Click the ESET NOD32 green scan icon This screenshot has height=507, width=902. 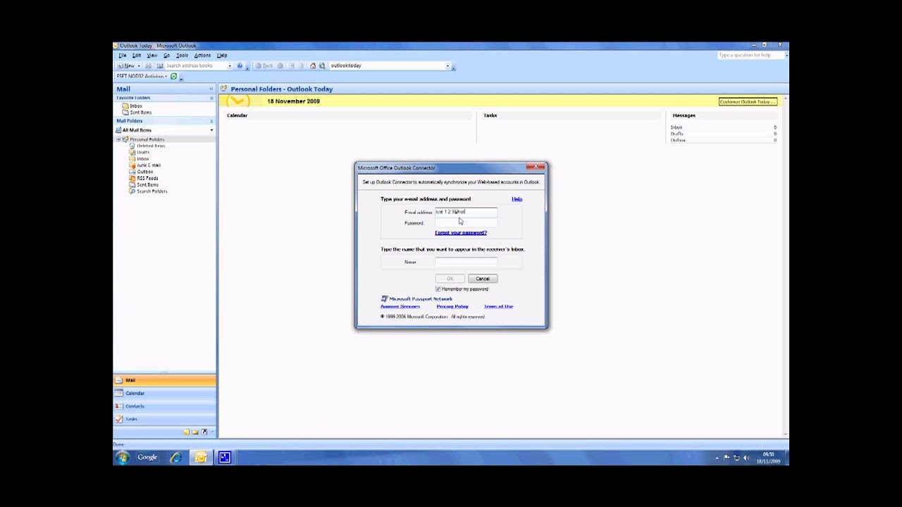tap(174, 76)
